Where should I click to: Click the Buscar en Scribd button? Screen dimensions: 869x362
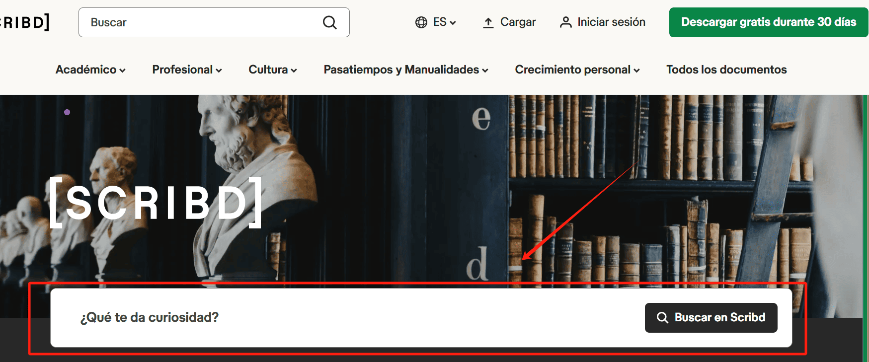[x=711, y=318]
